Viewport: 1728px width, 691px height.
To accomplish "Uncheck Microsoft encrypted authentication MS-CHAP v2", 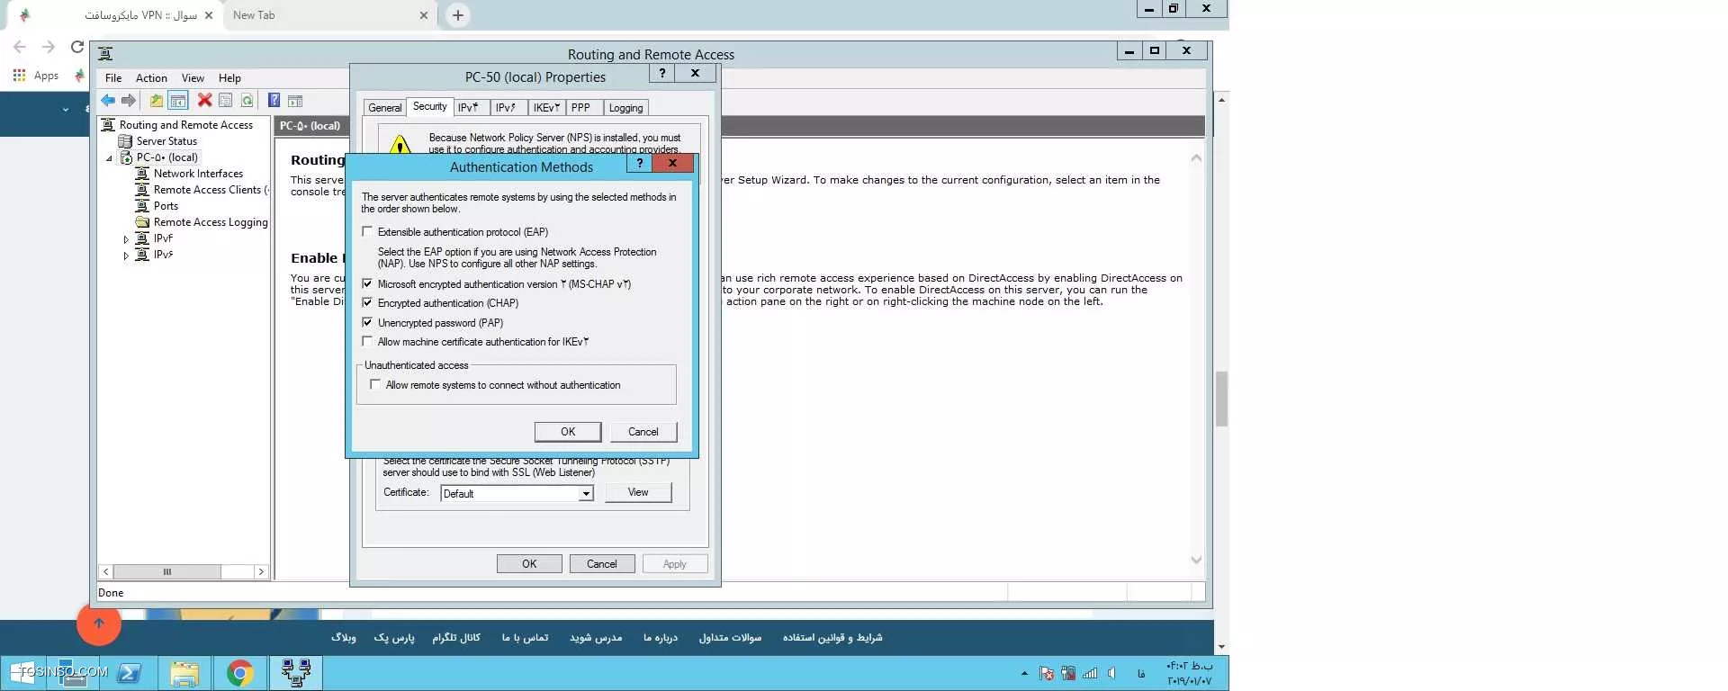I will click(x=367, y=283).
